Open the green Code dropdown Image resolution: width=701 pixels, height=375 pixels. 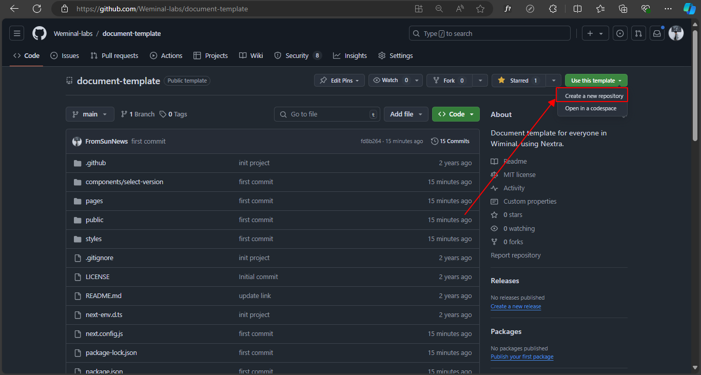(456, 114)
